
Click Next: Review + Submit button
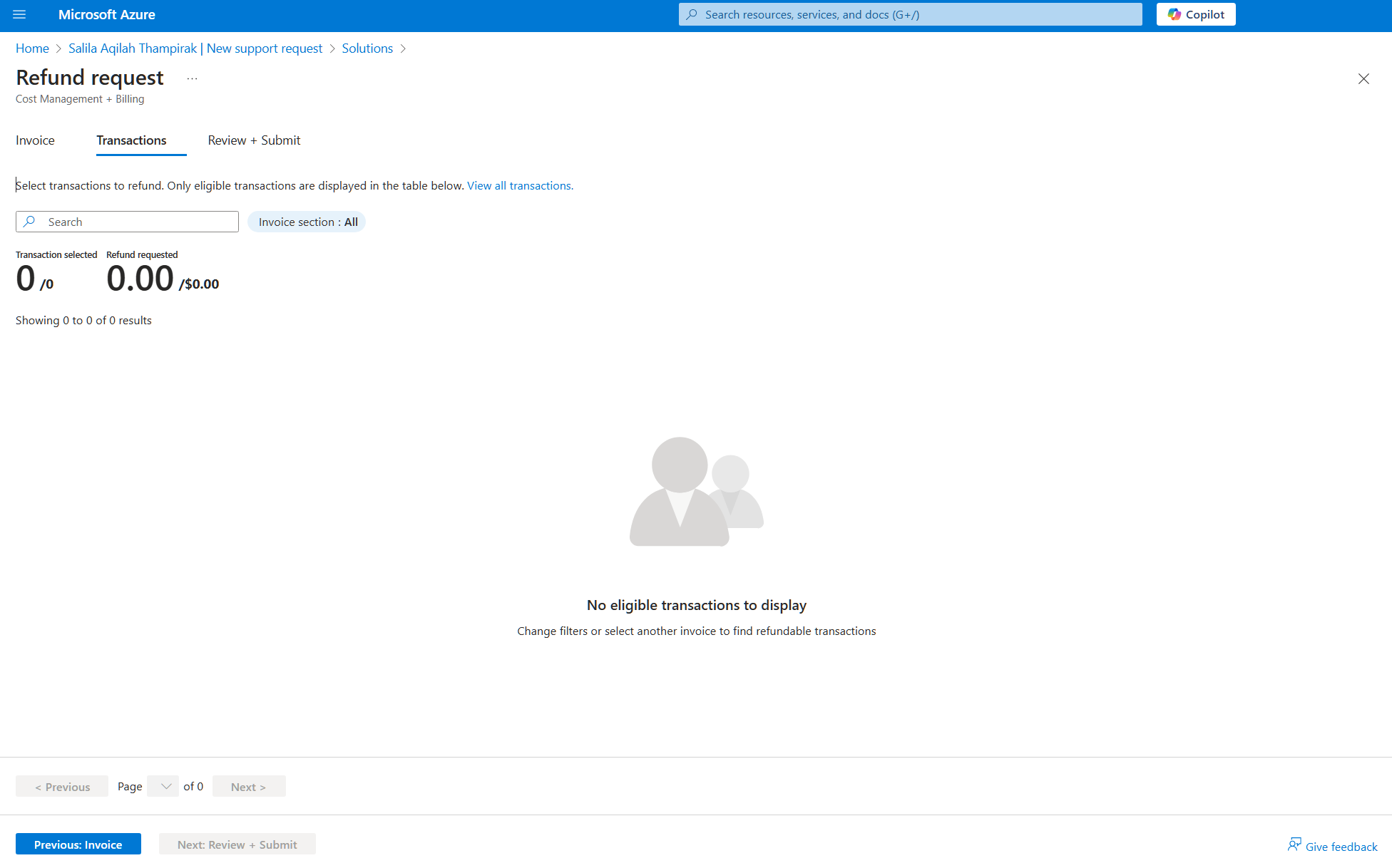pyautogui.click(x=237, y=844)
